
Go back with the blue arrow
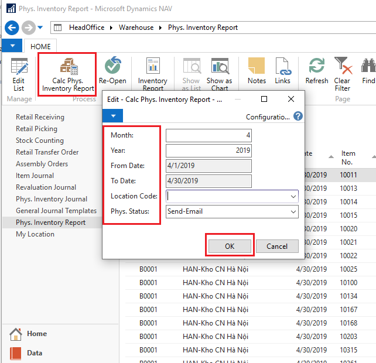click(12, 28)
